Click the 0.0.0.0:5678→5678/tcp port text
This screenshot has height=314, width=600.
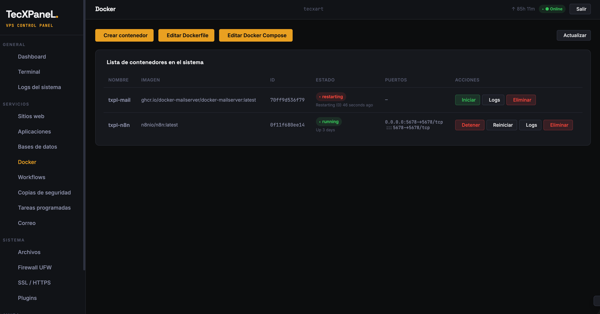click(x=414, y=122)
